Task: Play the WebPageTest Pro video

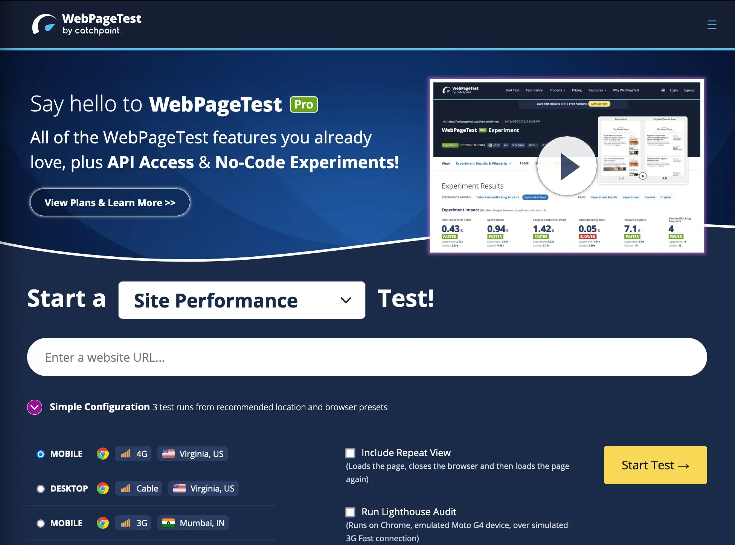Action: (567, 166)
